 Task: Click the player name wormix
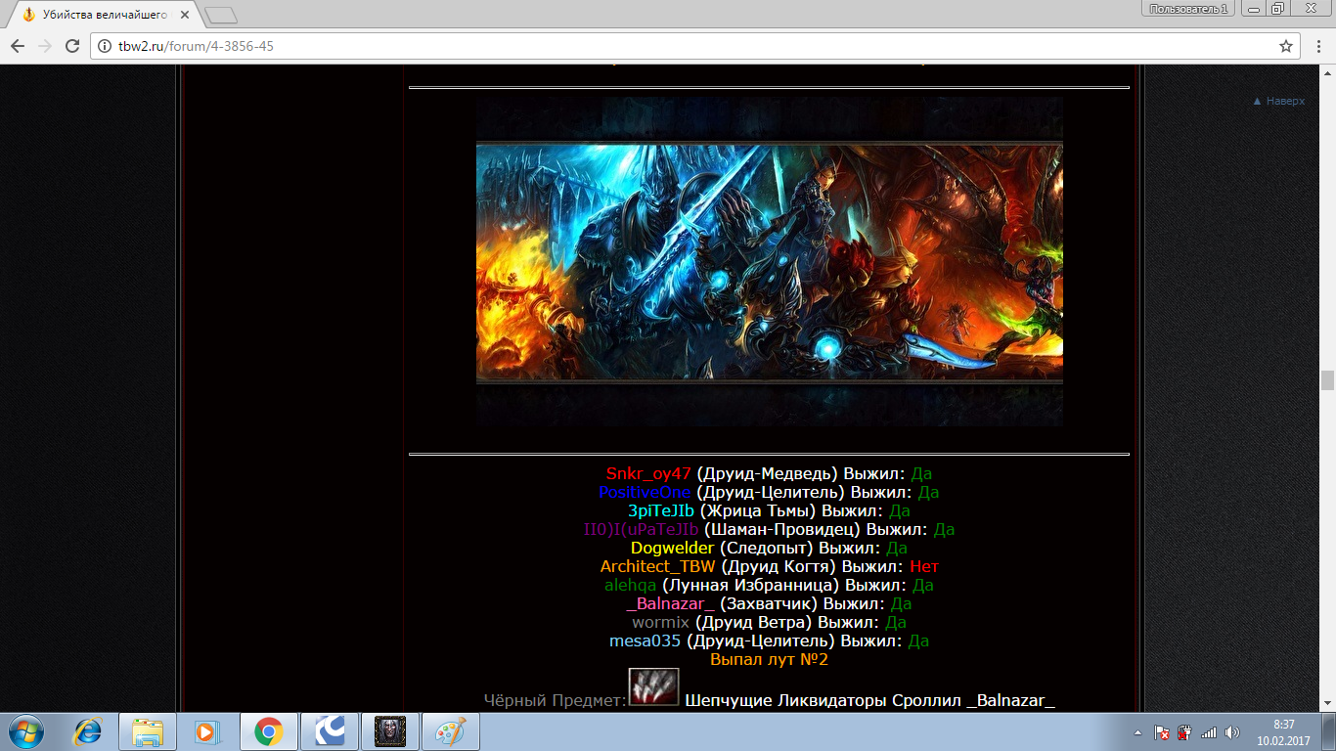(x=660, y=622)
